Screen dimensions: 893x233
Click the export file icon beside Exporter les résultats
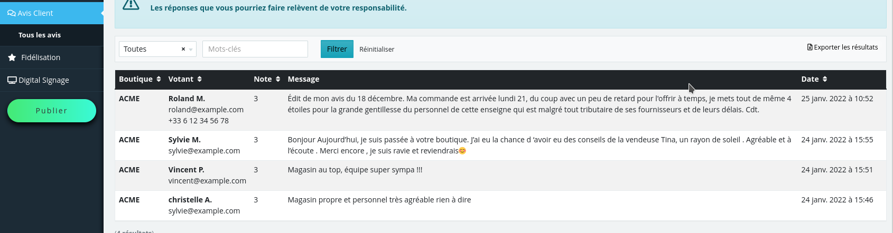pyautogui.click(x=810, y=47)
